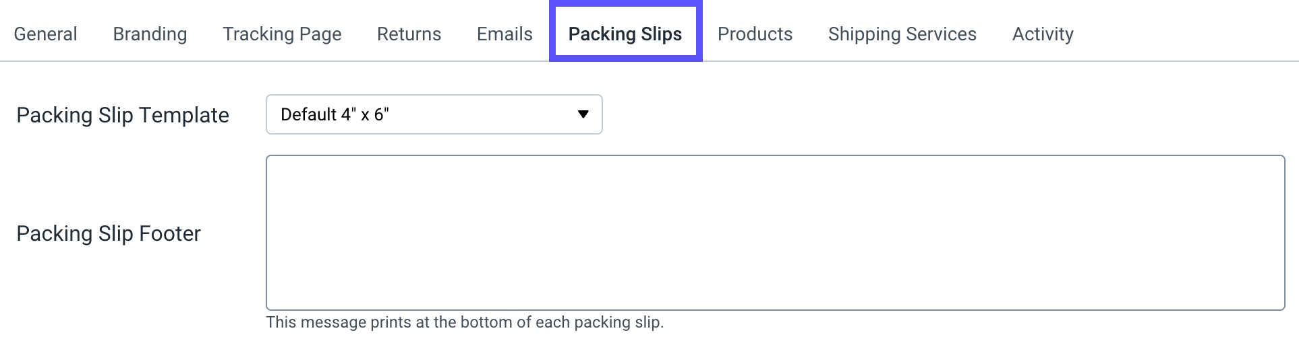This screenshot has height=339, width=1299.
Task: Open the General settings tab
Action: (45, 34)
